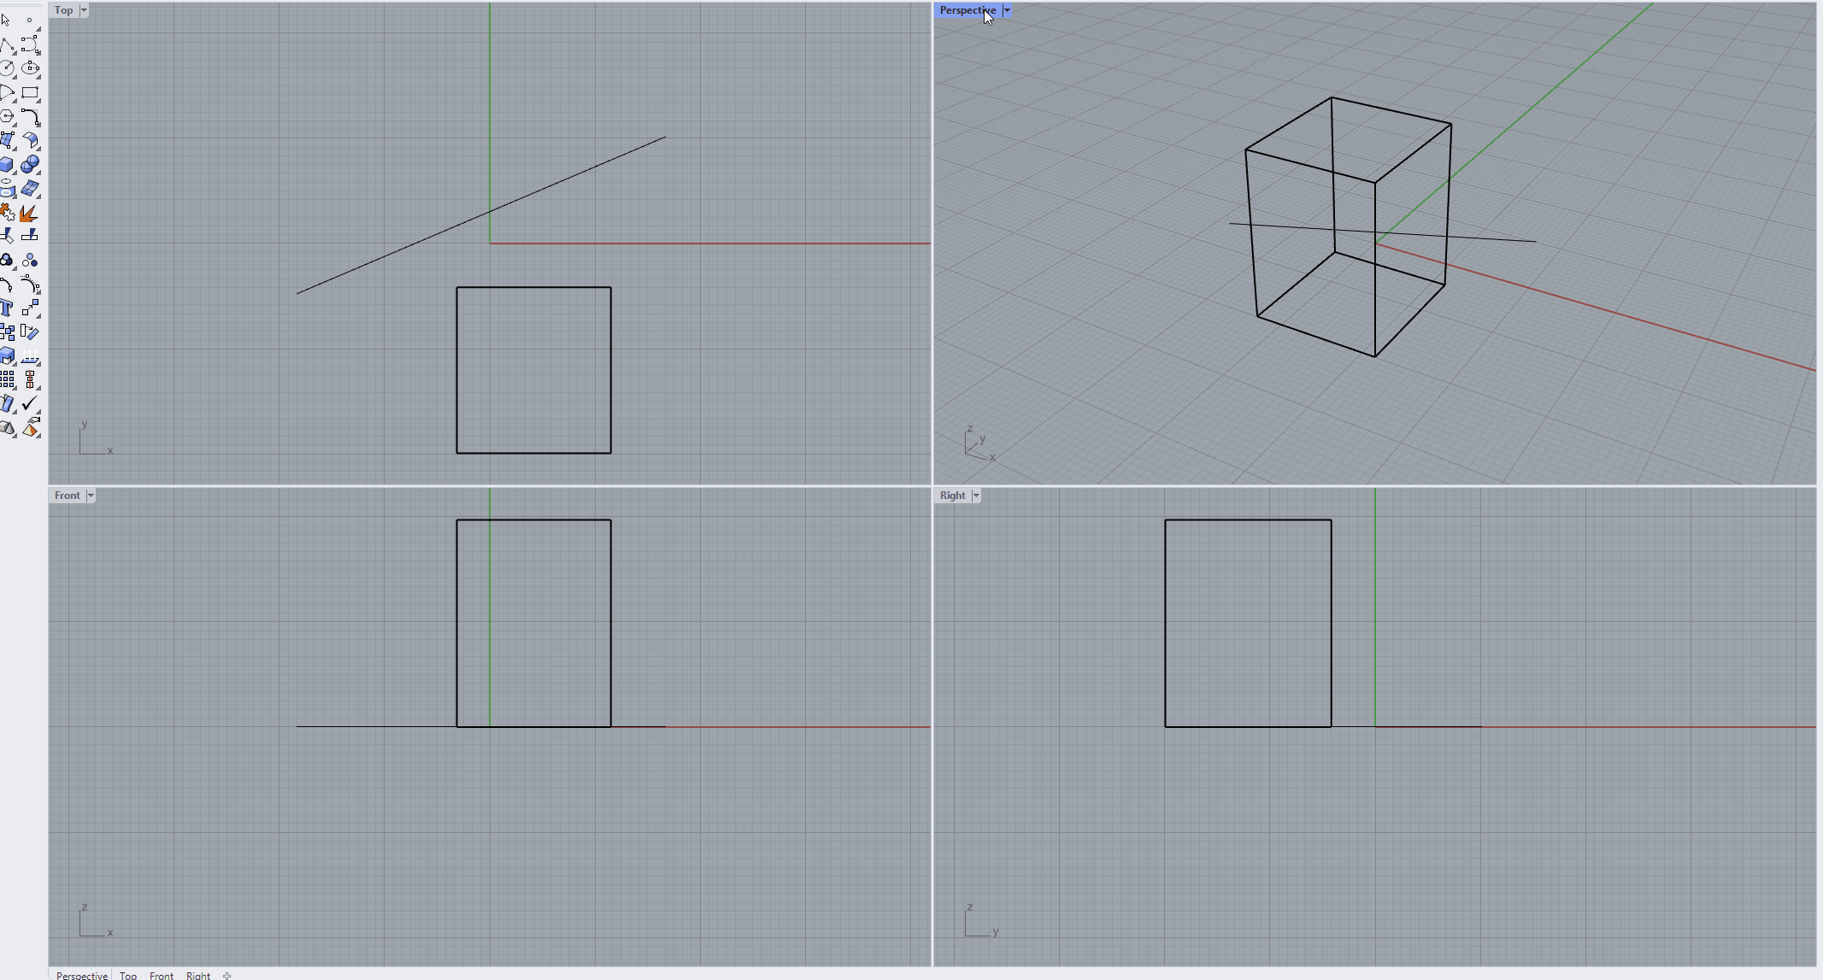This screenshot has height=980, width=1823.
Task: Select the control point Curve tool
Action: point(30,44)
